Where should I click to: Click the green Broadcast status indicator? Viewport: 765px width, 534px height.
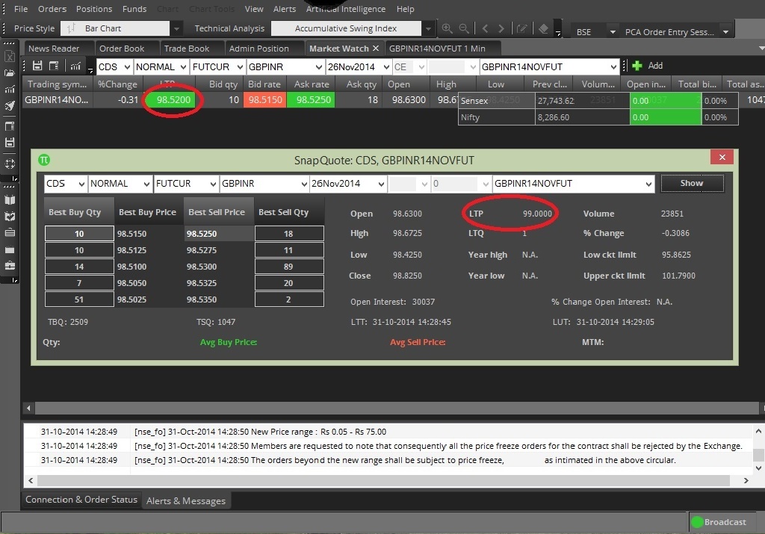pyautogui.click(x=697, y=522)
